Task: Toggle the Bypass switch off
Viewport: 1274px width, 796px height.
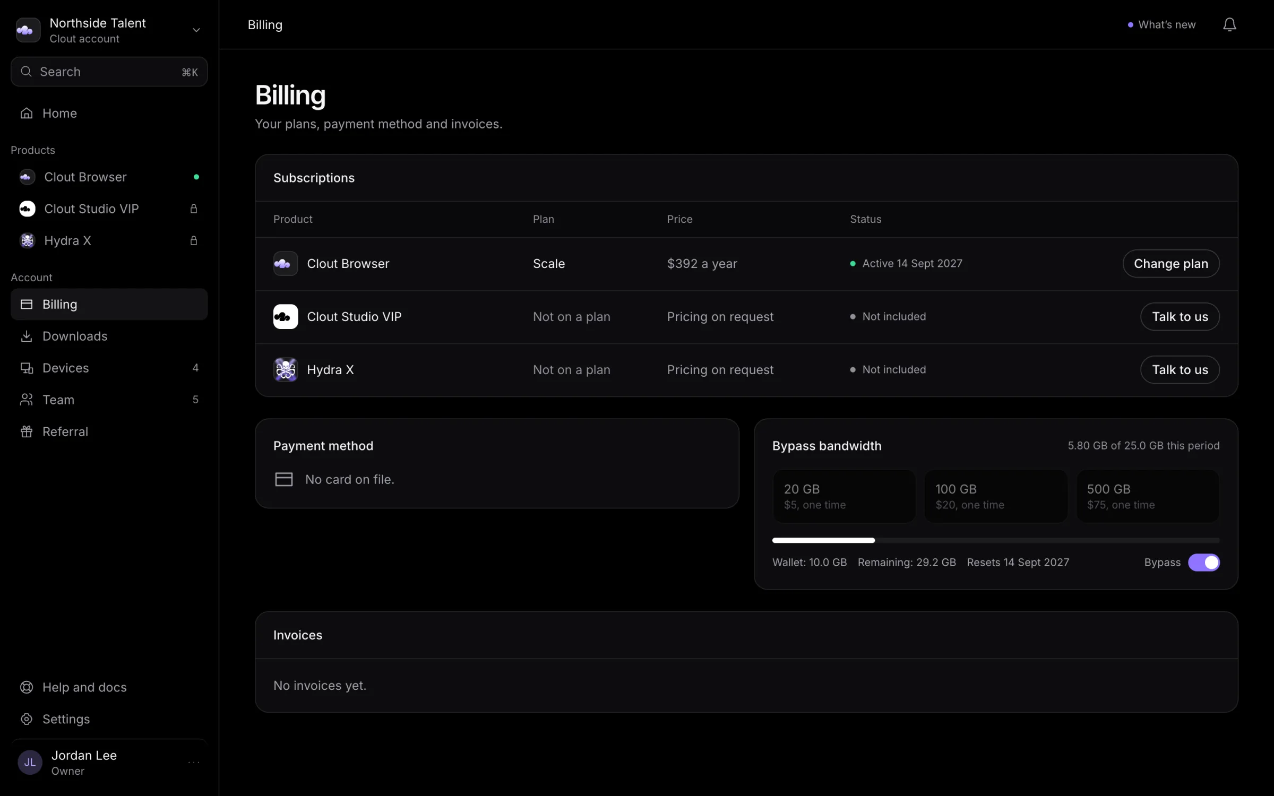Action: click(1203, 563)
